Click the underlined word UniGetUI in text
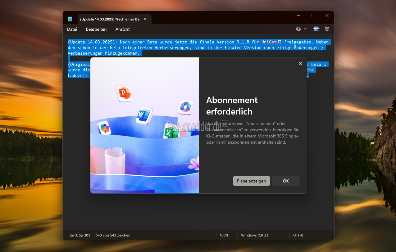 (x=271, y=42)
